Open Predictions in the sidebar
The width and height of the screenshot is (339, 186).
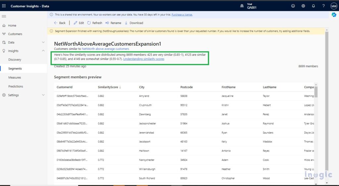16,86
